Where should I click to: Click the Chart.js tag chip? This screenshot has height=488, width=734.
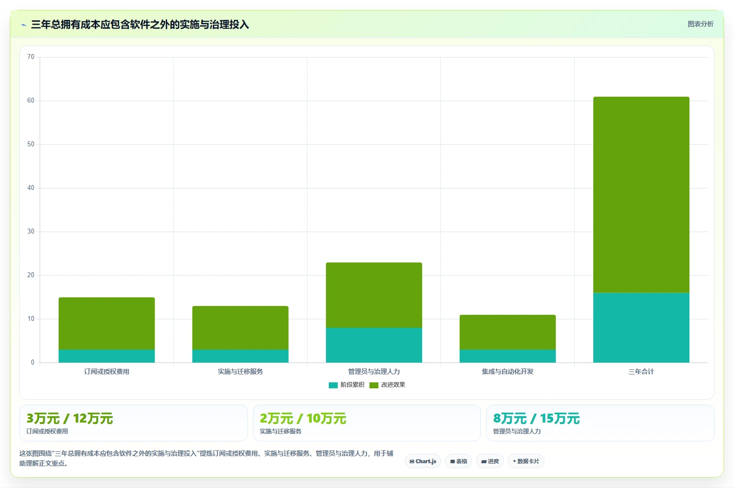[423, 461]
